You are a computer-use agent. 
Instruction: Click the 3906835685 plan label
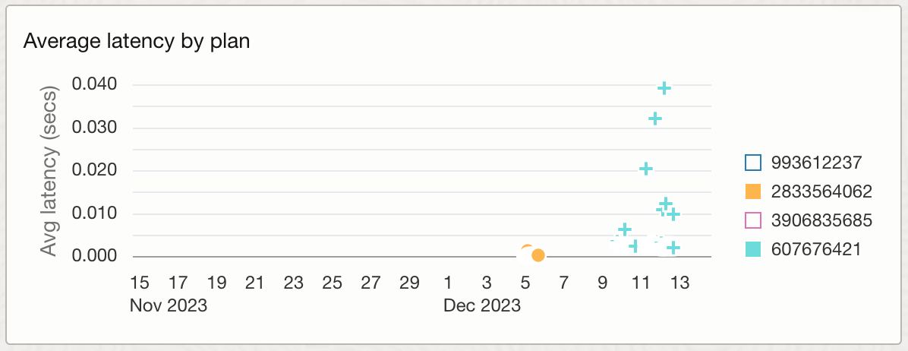point(821,220)
